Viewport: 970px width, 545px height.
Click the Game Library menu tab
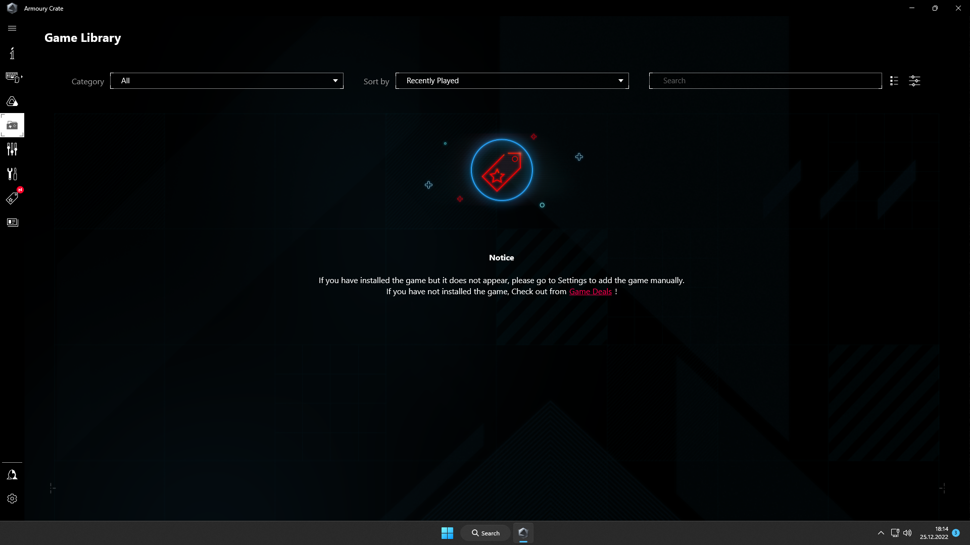12,125
